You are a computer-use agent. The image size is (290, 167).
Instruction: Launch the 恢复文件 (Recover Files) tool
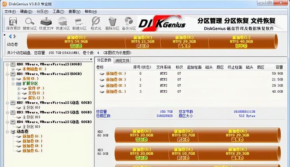pyautogui.click(x=46, y=23)
